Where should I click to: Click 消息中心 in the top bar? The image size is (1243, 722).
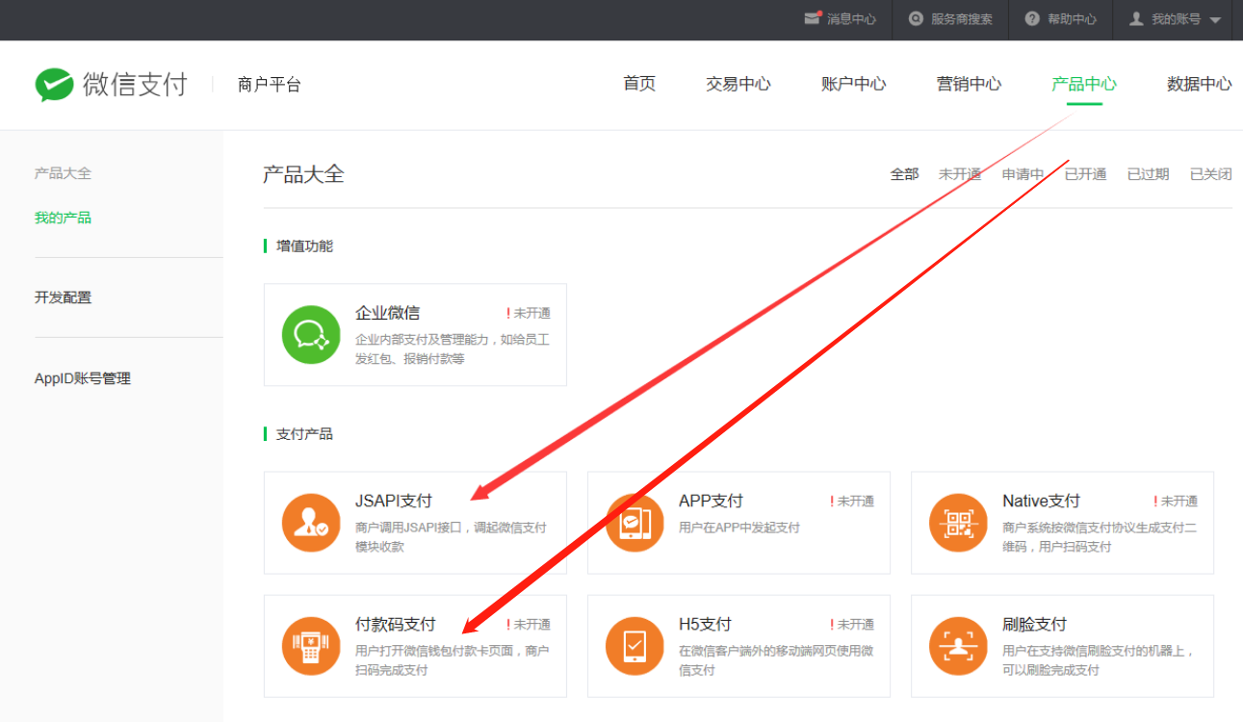point(851,19)
